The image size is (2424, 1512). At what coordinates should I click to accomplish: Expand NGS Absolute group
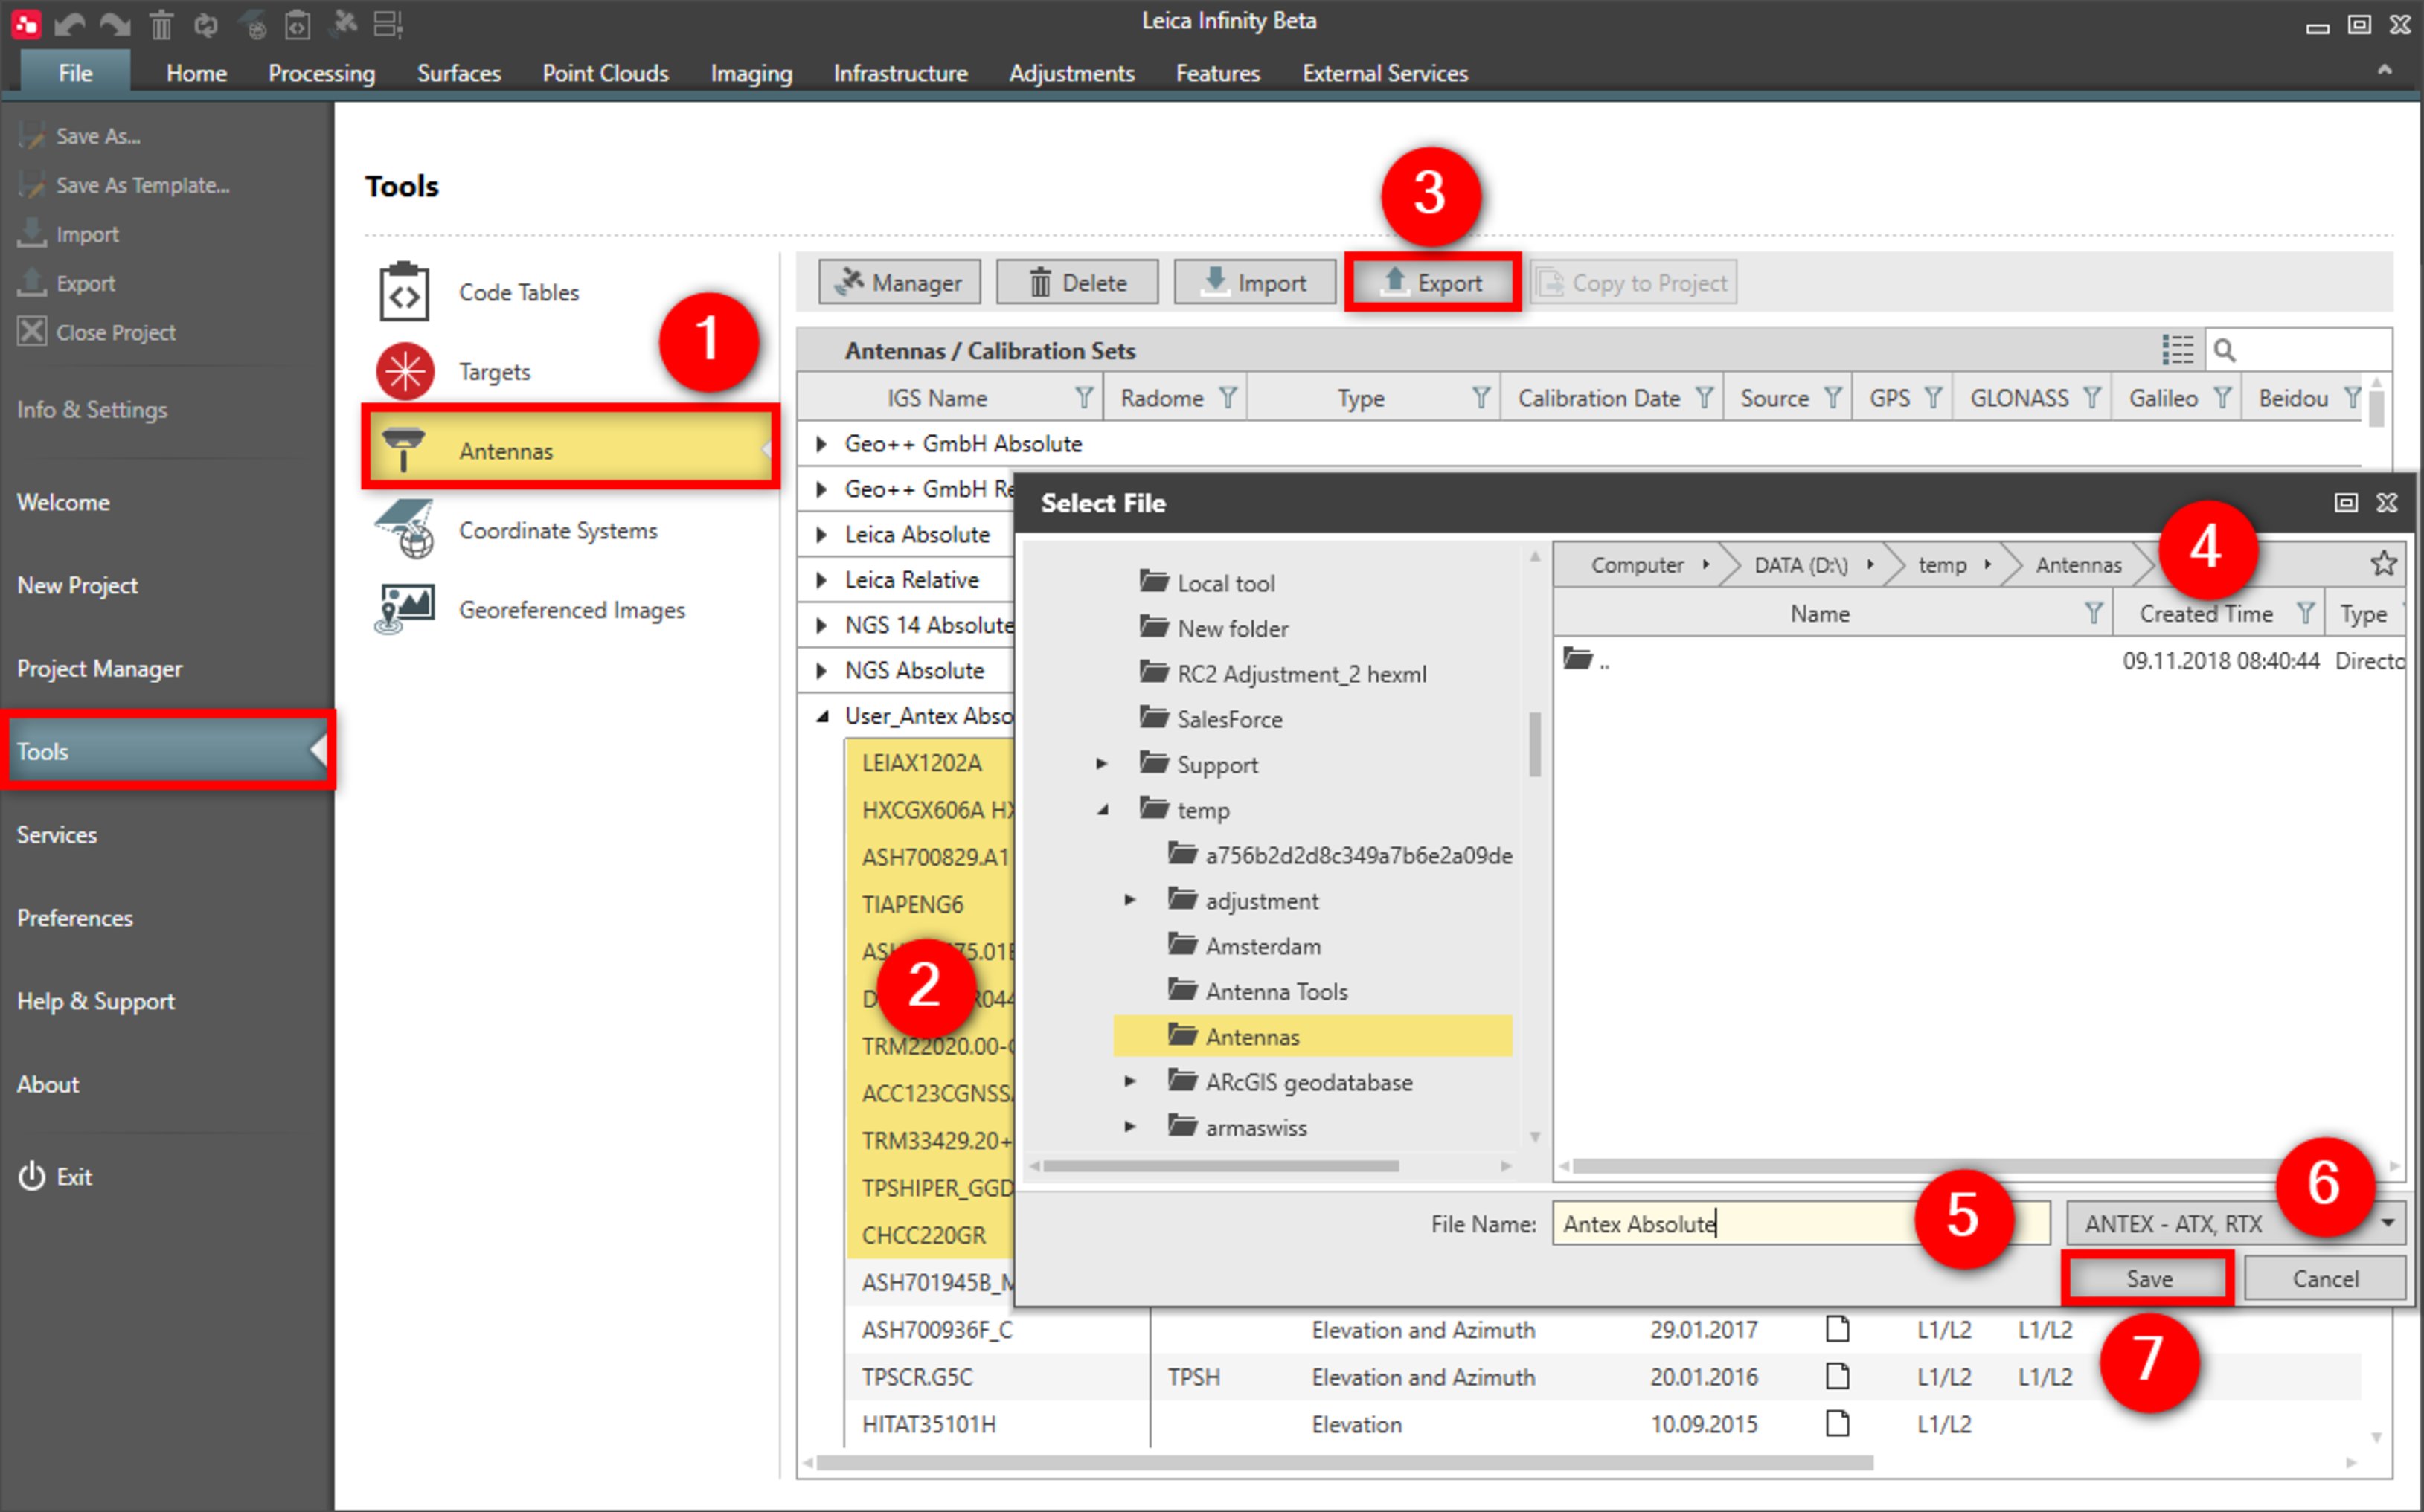821,670
